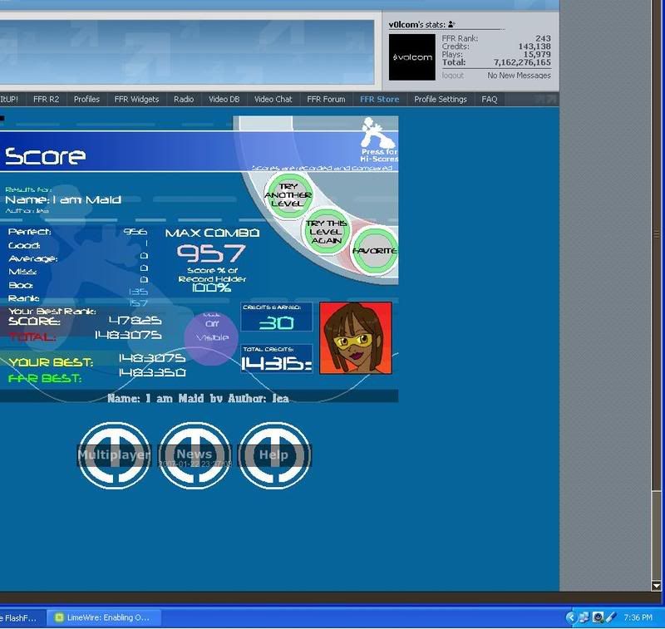Click the logout link

pyautogui.click(x=452, y=76)
